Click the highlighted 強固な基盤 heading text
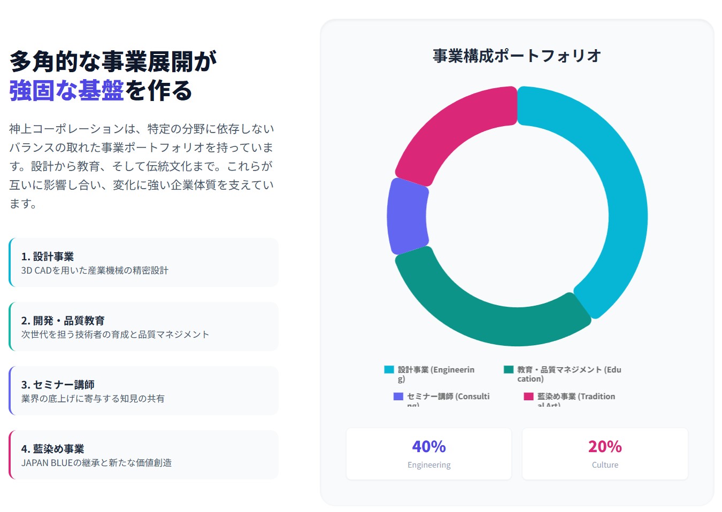This screenshot has width=722, height=512. pos(66,90)
